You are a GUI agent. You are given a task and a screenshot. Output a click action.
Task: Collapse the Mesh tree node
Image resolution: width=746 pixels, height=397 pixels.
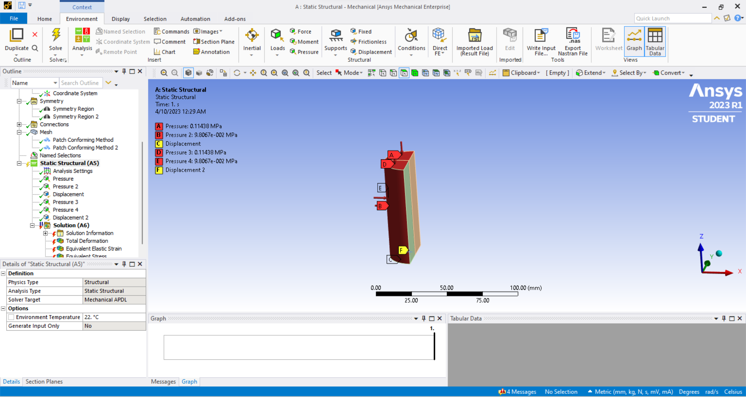19,132
